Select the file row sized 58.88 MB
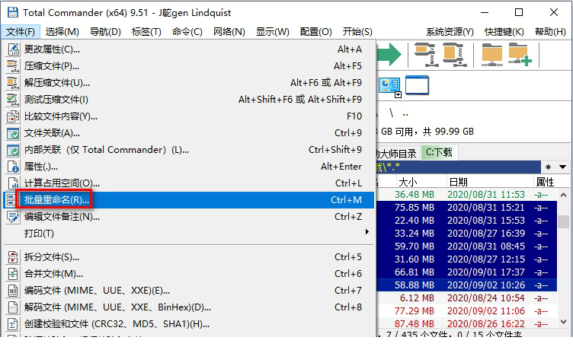Screen dimensions: 573x350 (x=466, y=285)
